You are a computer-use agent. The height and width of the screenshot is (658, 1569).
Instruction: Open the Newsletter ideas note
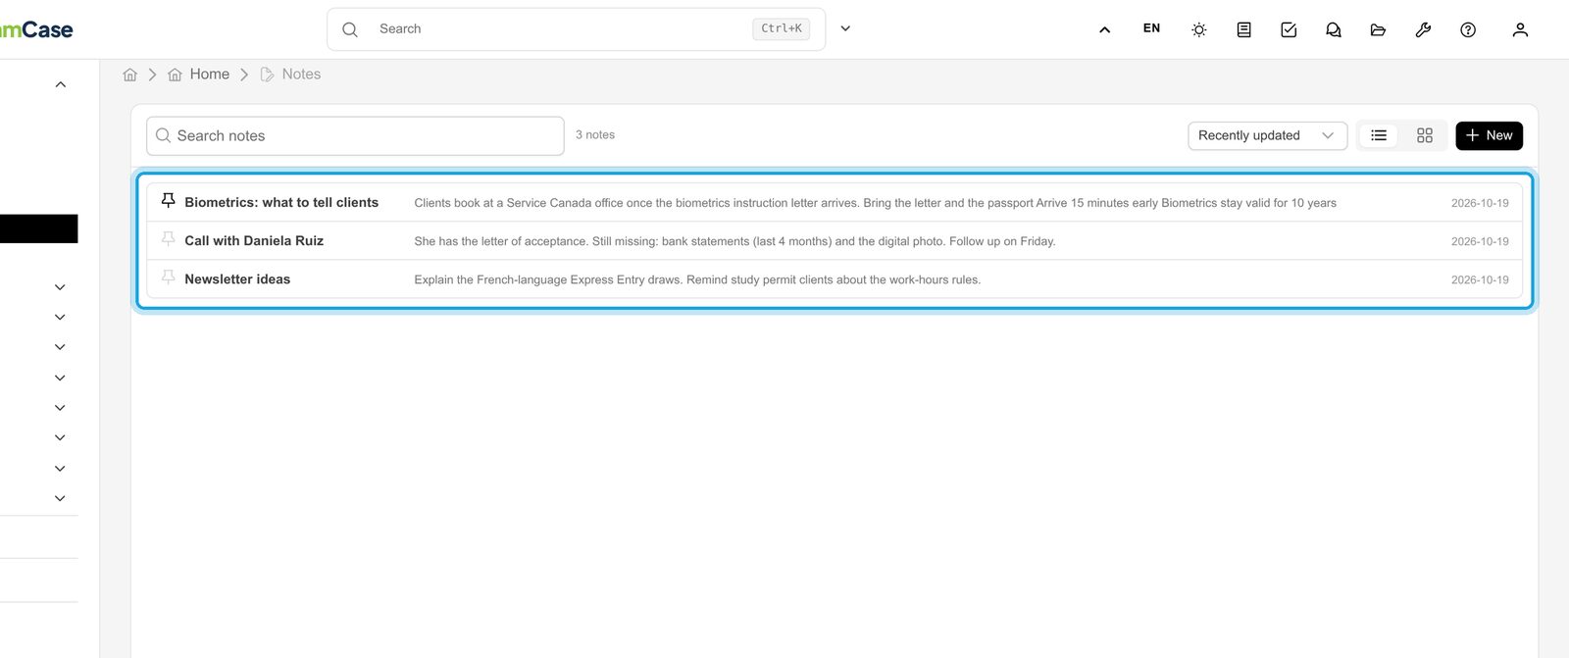tap(237, 279)
